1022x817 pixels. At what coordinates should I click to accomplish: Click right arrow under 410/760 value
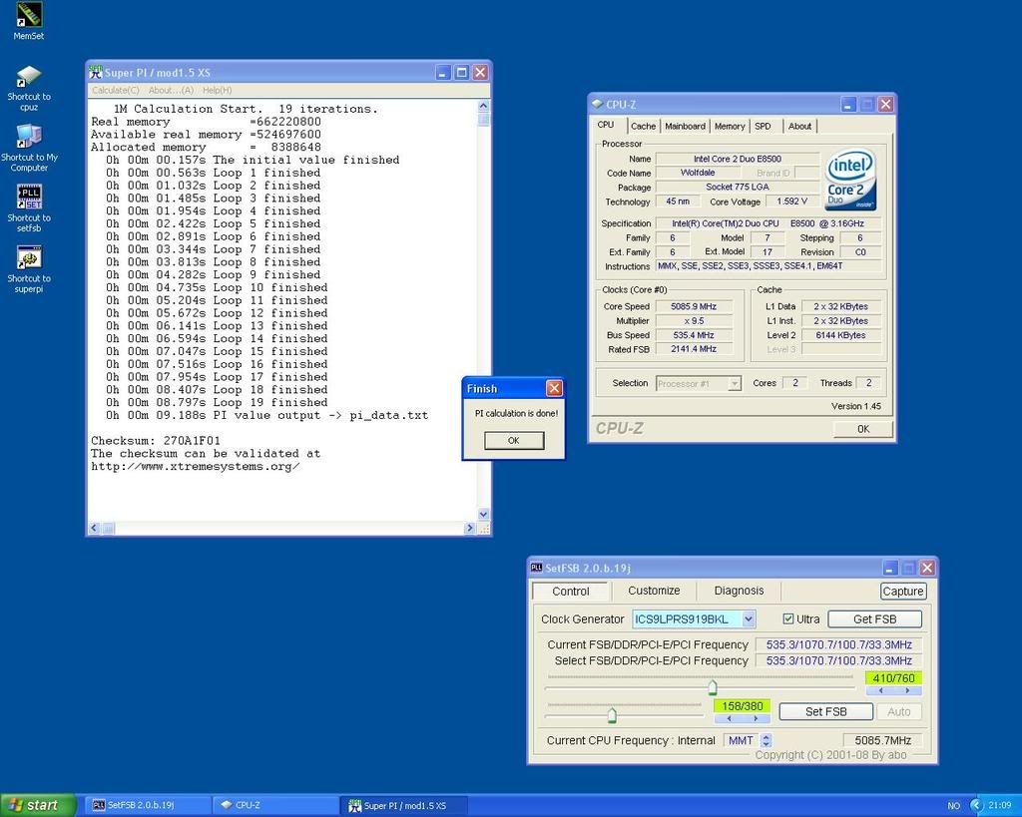click(906, 690)
